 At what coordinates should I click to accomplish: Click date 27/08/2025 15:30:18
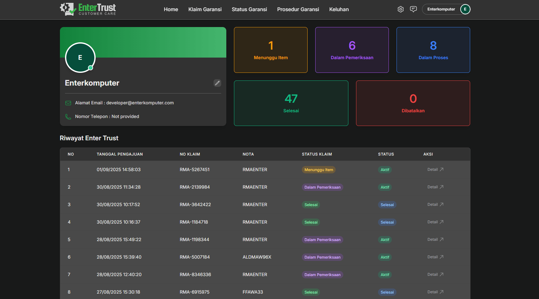(x=119, y=292)
